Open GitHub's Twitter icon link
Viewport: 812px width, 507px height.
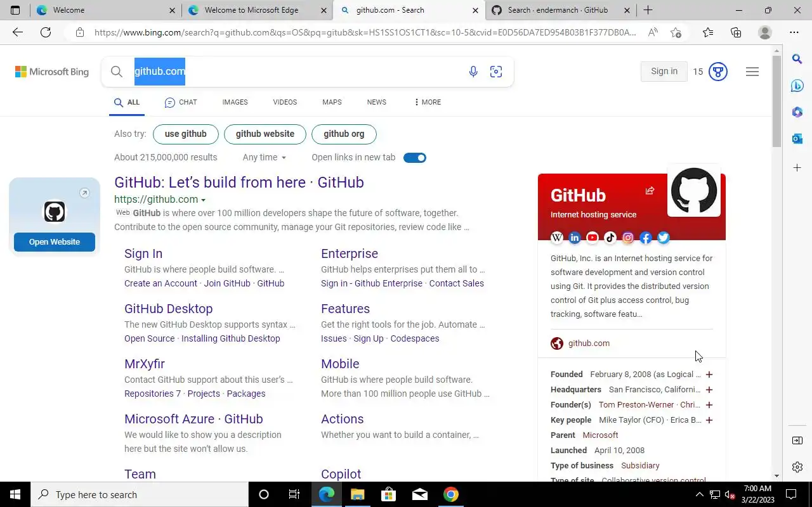664,238
